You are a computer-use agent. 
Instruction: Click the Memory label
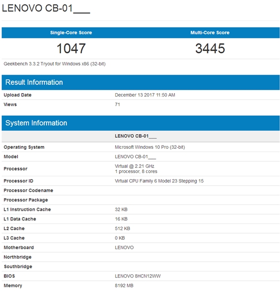pyautogui.click(x=13, y=285)
